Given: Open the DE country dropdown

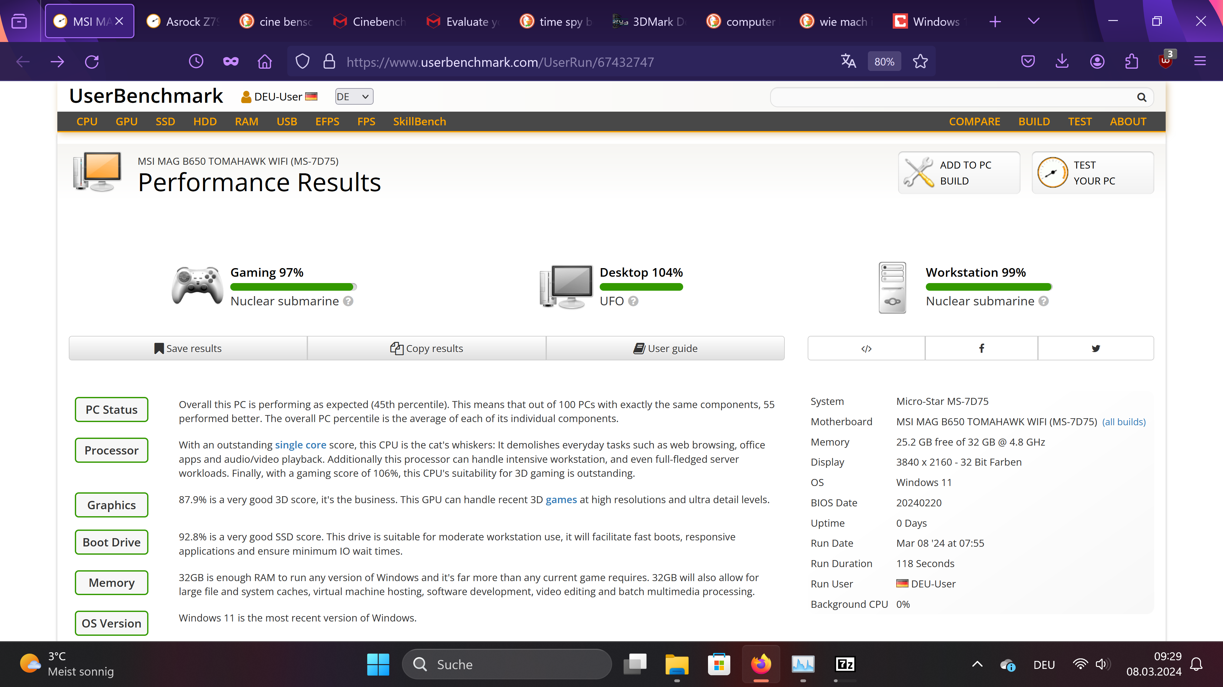Looking at the screenshot, I should (x=354, y=97).
